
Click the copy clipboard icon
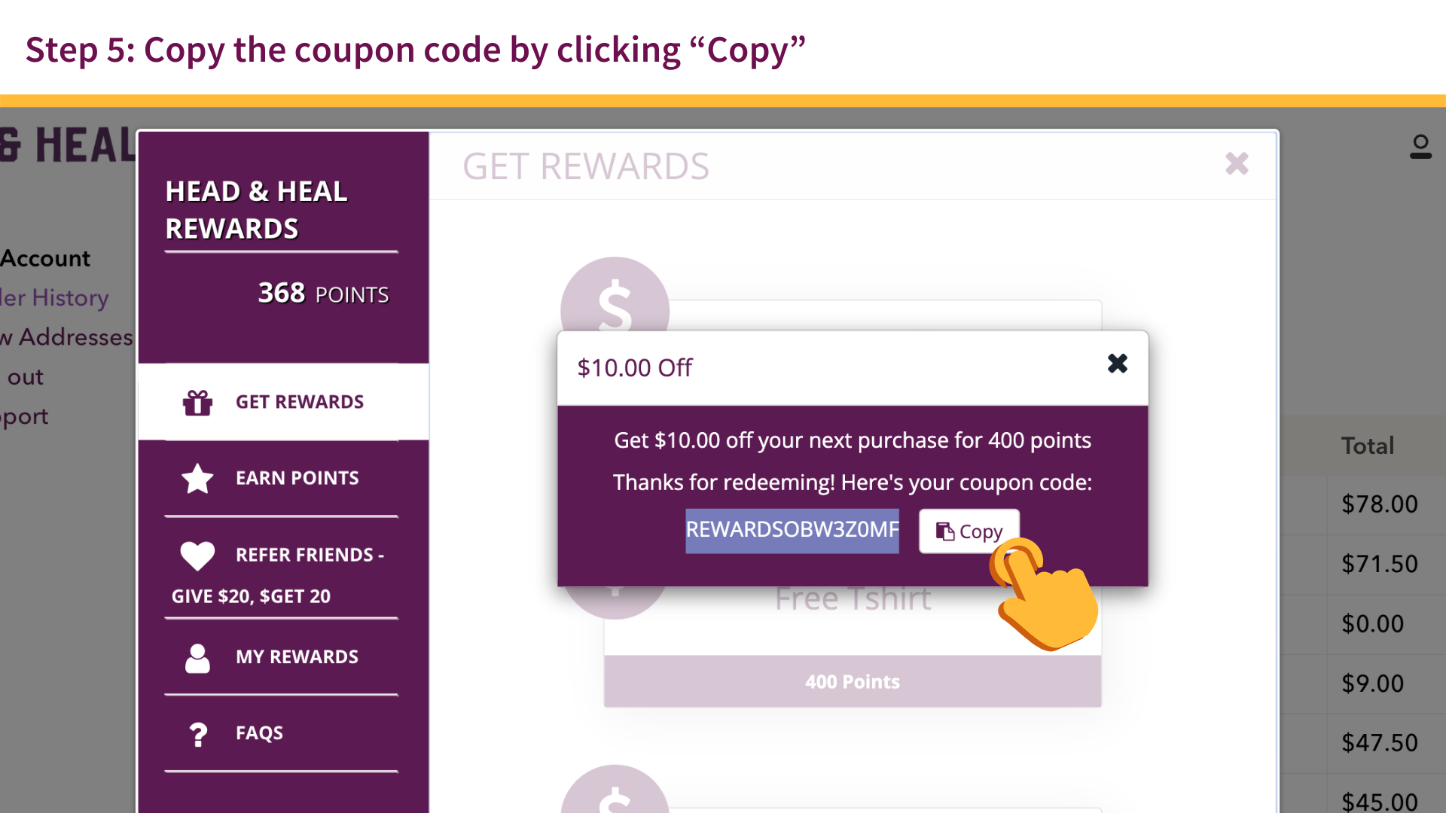coord(944,531)
